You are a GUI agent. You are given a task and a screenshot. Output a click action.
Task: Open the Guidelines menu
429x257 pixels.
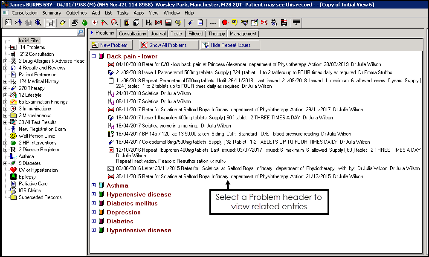pyautogui.click(x=76, y=13)
